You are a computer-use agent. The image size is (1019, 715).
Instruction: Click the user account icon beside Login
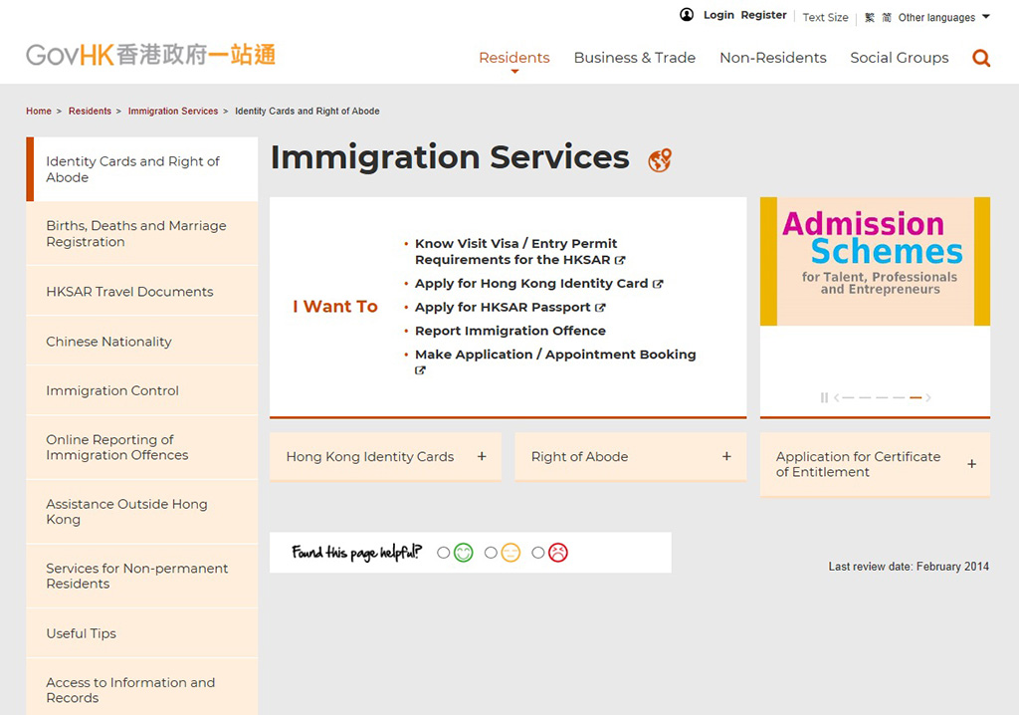click(687, 15)
